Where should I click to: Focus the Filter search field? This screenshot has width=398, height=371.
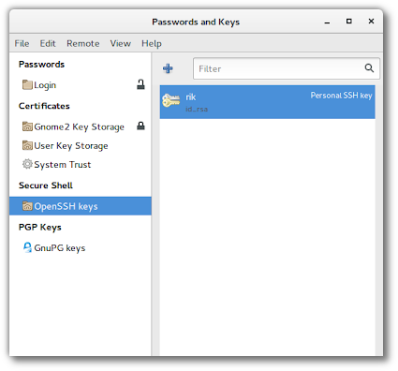tap(287, 68)
